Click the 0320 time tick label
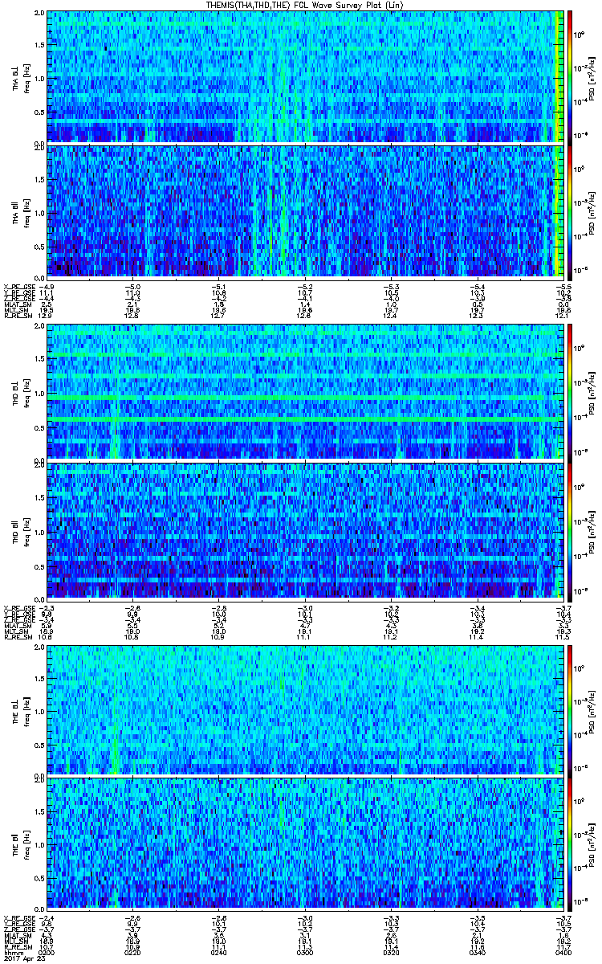Screen dimensions: 602x964 (390, 952)
